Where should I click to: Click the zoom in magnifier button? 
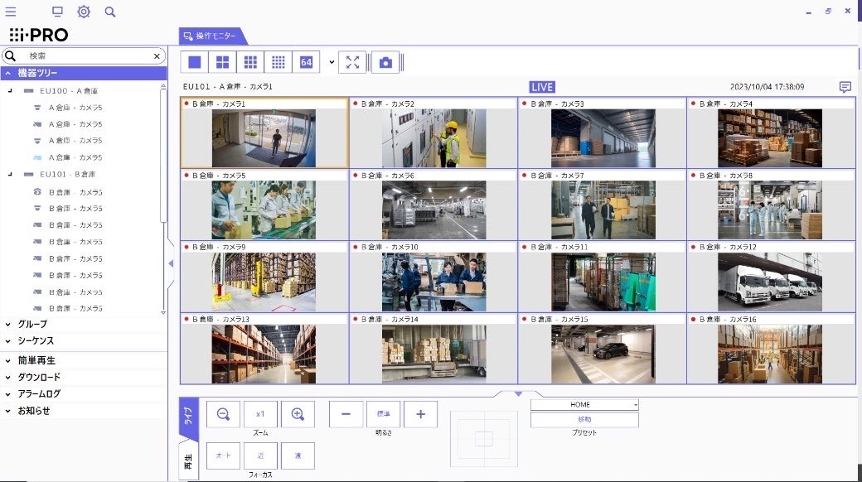point(298,414)
